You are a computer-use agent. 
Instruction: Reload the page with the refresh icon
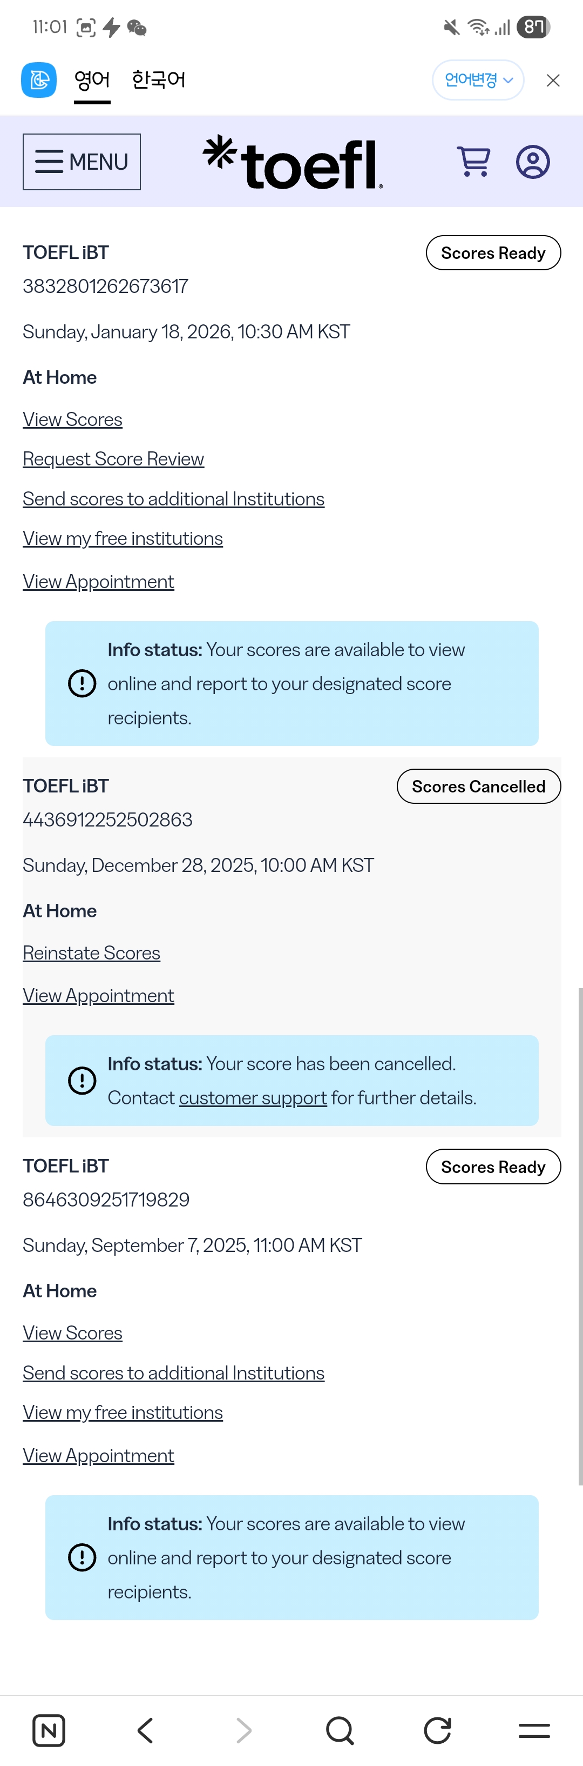(x=437, y=1730)
